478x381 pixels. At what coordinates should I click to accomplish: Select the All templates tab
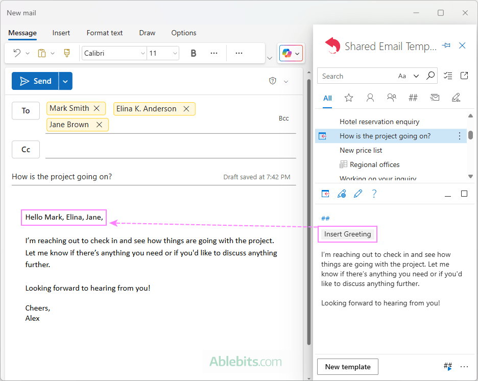[x=327, y=98]
